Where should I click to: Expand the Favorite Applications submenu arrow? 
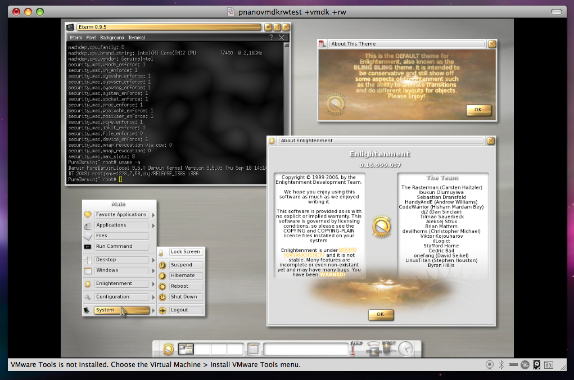153,215
